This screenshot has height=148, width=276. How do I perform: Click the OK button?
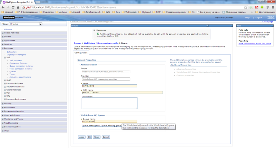tap(89, 137)
